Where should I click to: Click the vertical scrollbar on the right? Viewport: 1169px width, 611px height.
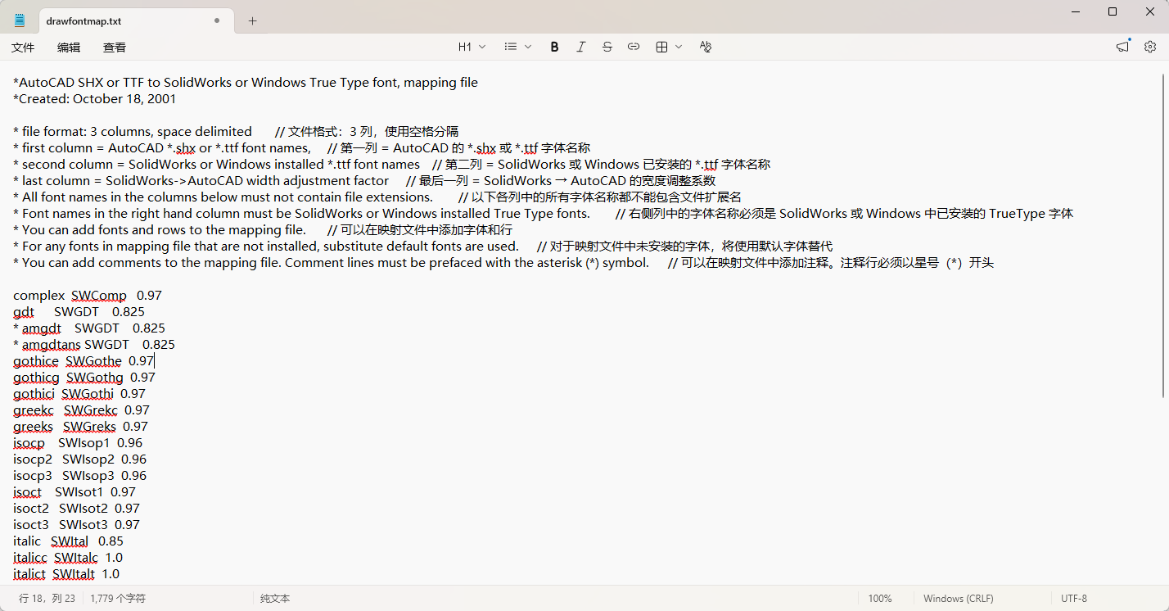point(1163,246)
